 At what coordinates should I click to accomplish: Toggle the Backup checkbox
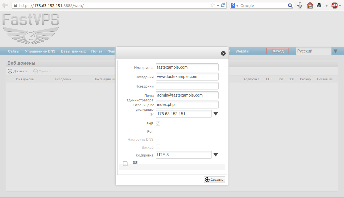tap(158, 147)
